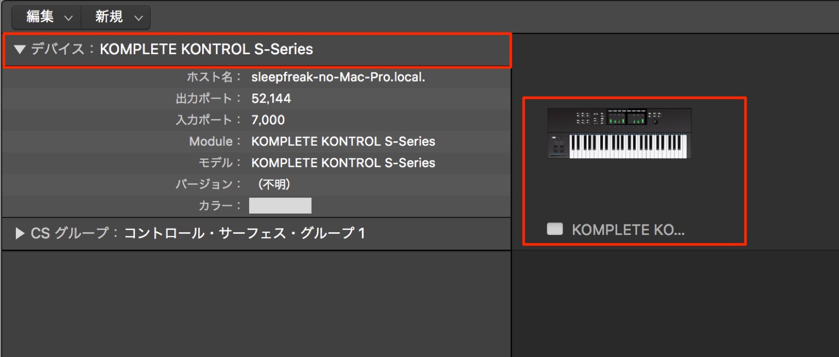This screenshot has width=839, height=357.
Task: Click the コントロール・サーフェス・グループ 1 header text
Action: coord(244,234)
